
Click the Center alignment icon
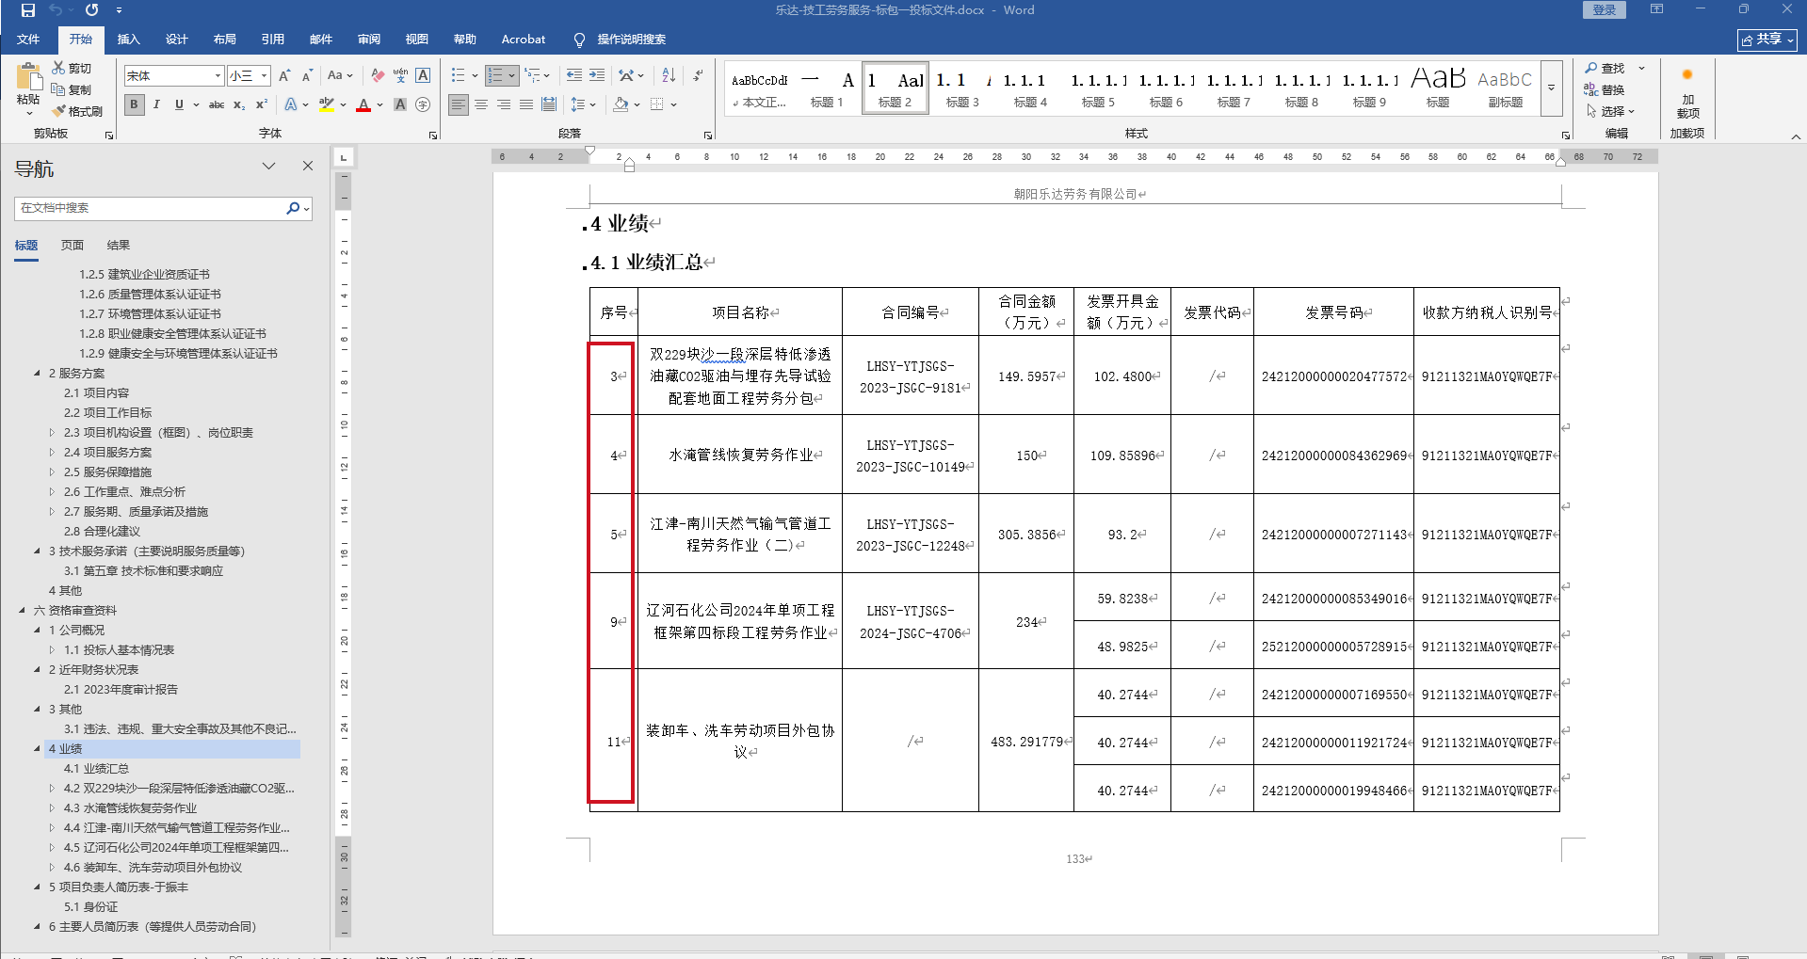tap(481, 104)
